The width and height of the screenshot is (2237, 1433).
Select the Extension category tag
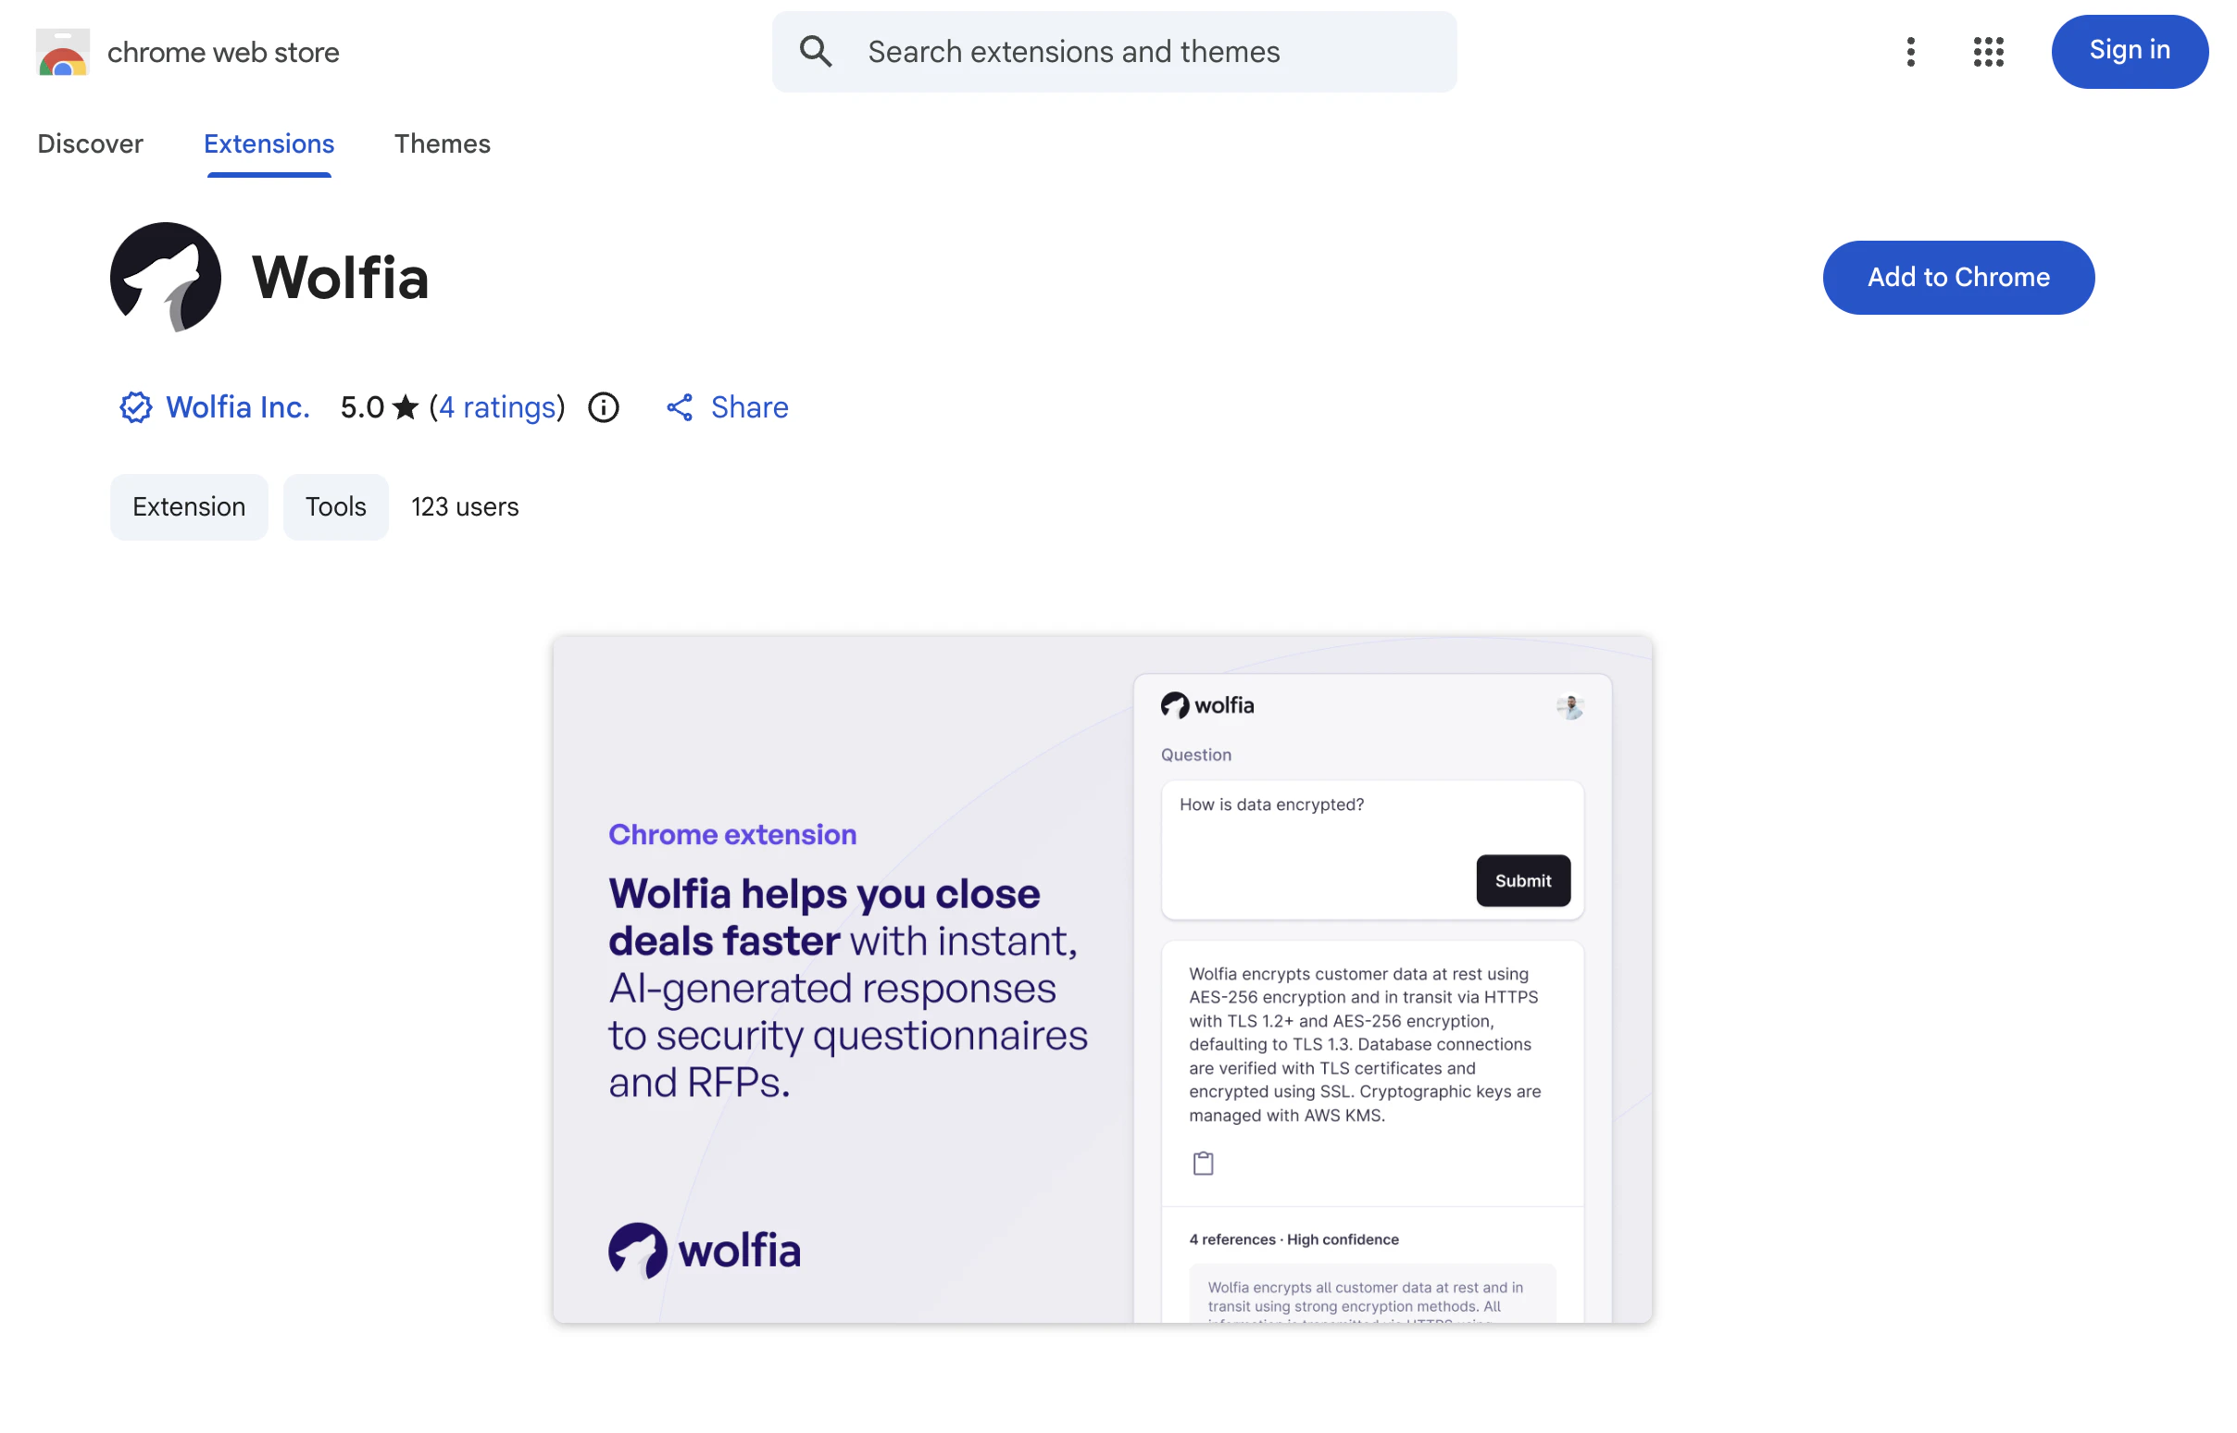[x=188, y=506]
